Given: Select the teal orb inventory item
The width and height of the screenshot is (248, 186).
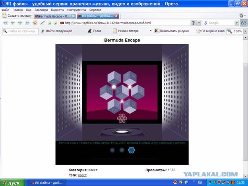Looking at the screenshot, I should coord(122,150).
